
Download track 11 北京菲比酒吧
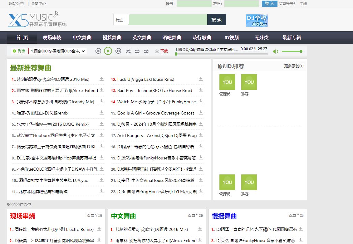(101, 191)
